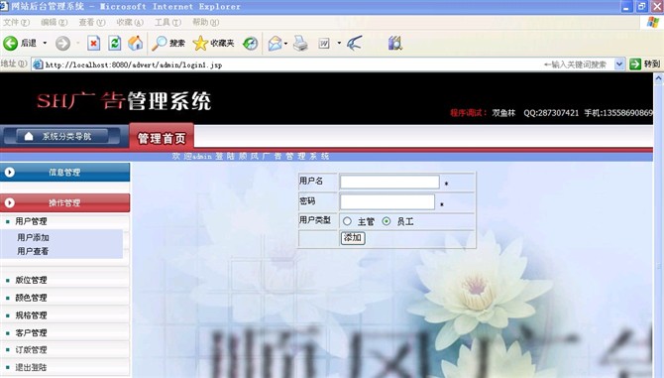Screen dimensions: 664x378
Task: Open 规格管理 in sidebar
Action: 31,315
